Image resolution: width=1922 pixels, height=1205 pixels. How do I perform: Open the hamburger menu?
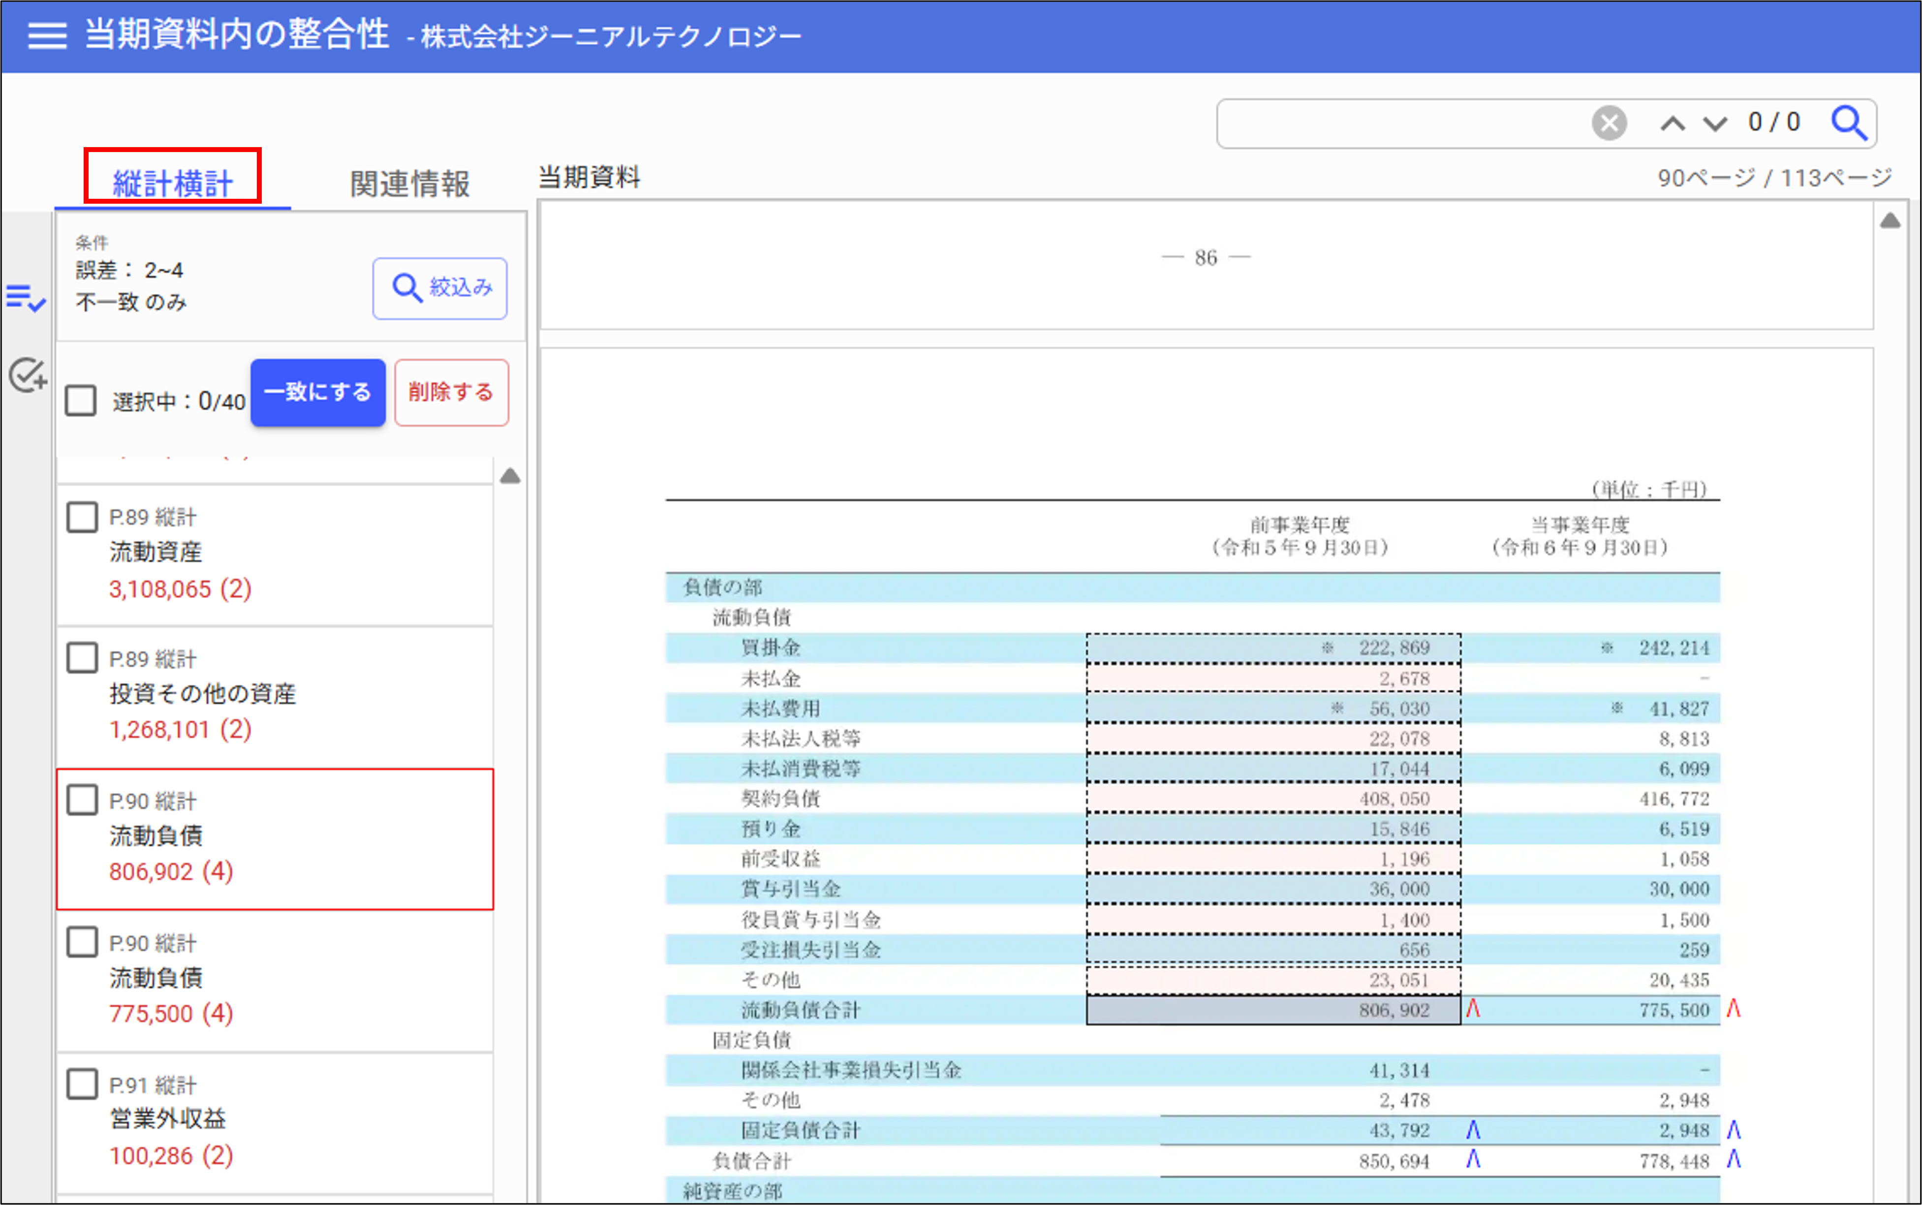tap(47, 35)
